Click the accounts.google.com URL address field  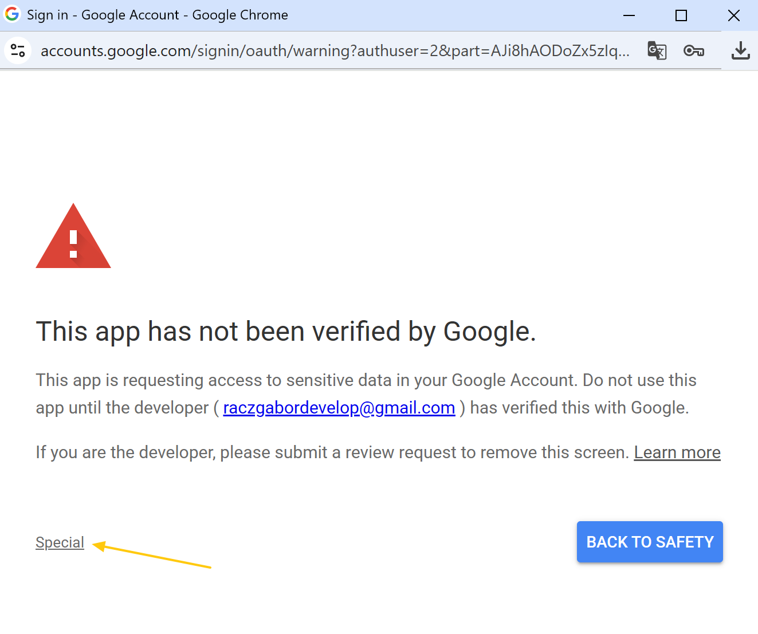pos(335,51)
